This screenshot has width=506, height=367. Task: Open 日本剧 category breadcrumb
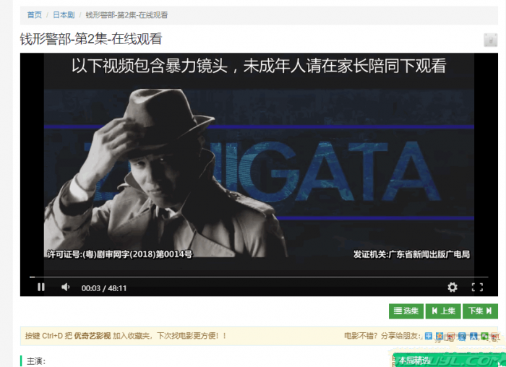(64, 14)
